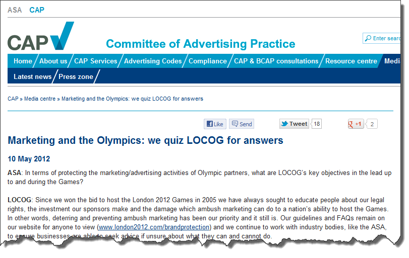Switch to the Press zone sub-tab
The image size is (409, 258).
coord(76,77)
